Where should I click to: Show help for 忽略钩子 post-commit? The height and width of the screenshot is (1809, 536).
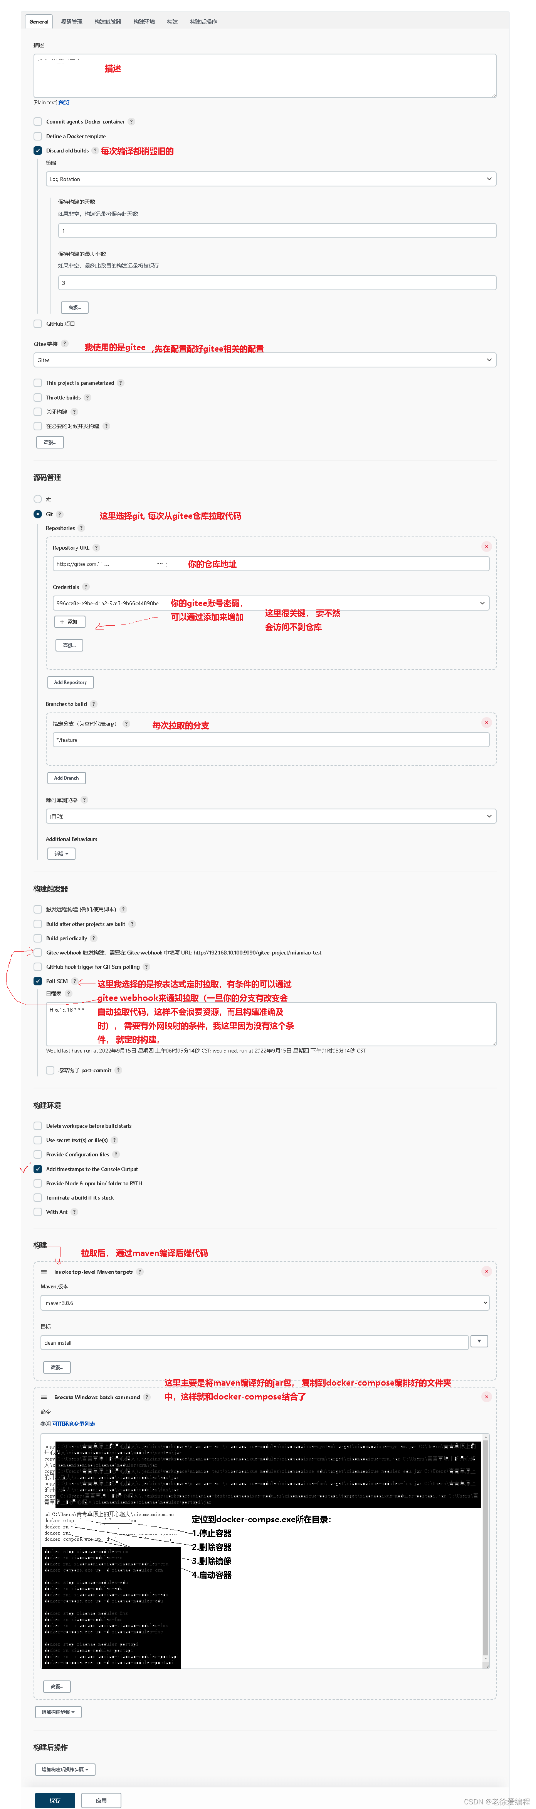118,1070
